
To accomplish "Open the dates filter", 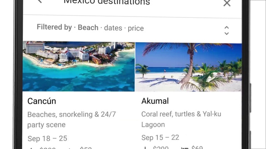I will [x=113, y=28].
